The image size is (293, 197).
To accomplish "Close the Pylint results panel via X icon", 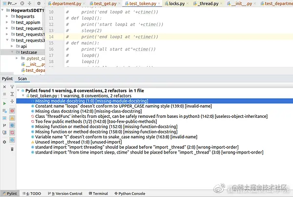I will coord(4,87).
